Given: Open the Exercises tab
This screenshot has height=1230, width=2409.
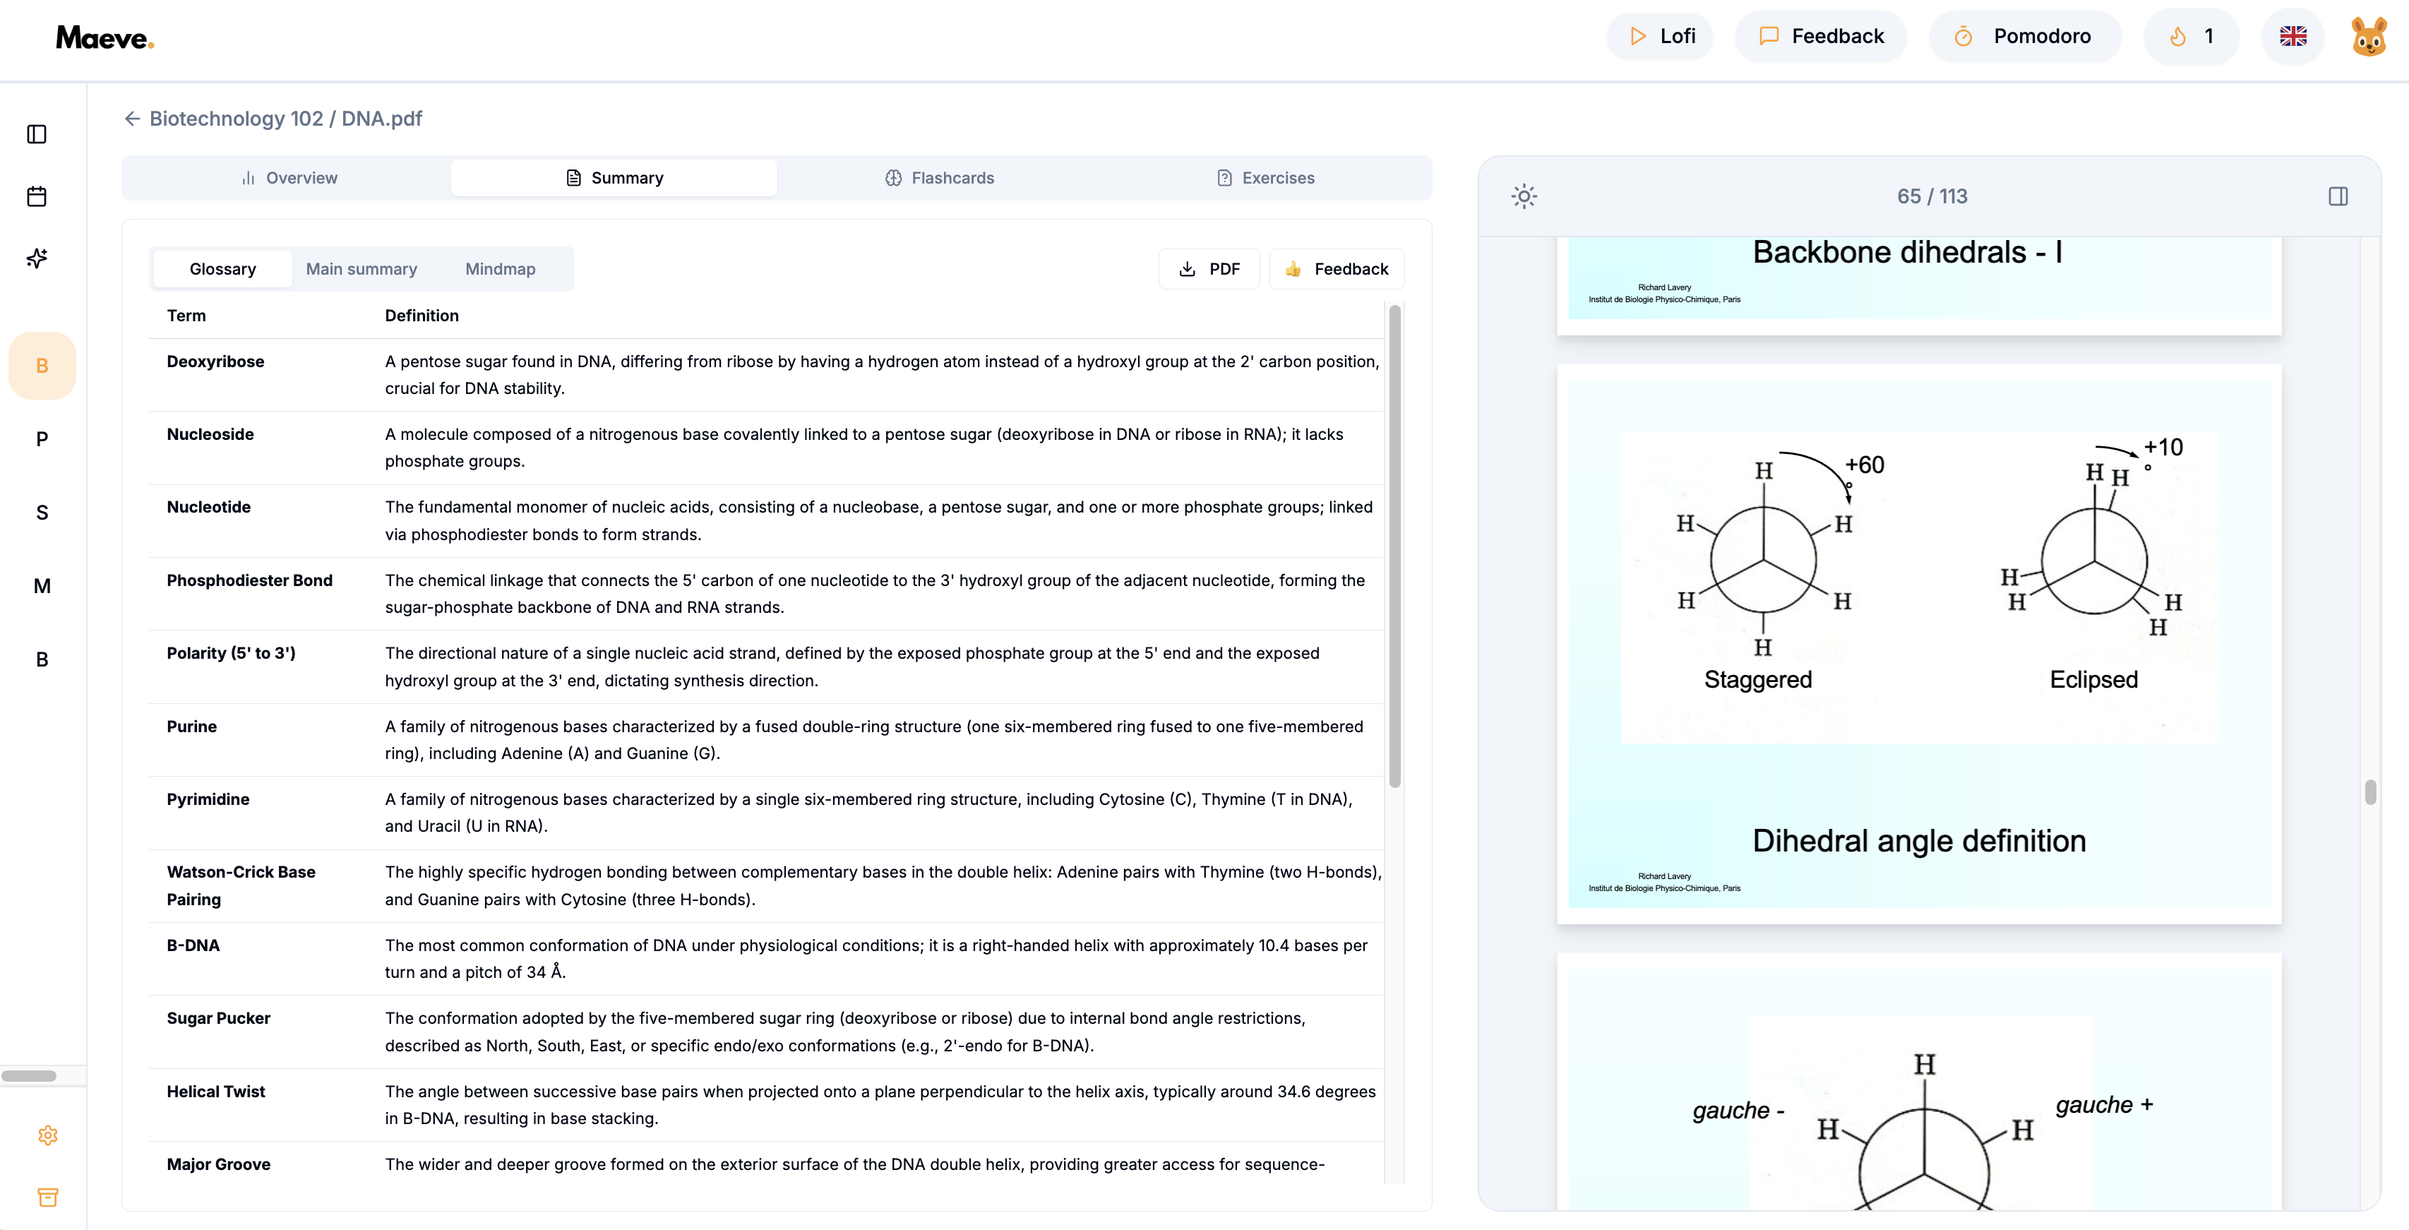Looking at the screenshot, I should [1265, 178].
